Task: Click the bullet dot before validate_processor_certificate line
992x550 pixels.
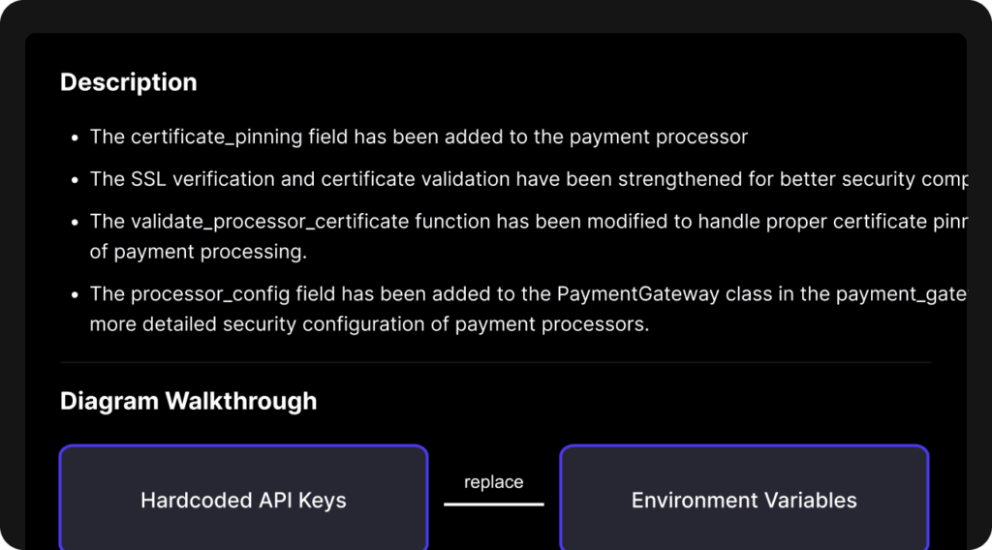Action: [75, 222]
